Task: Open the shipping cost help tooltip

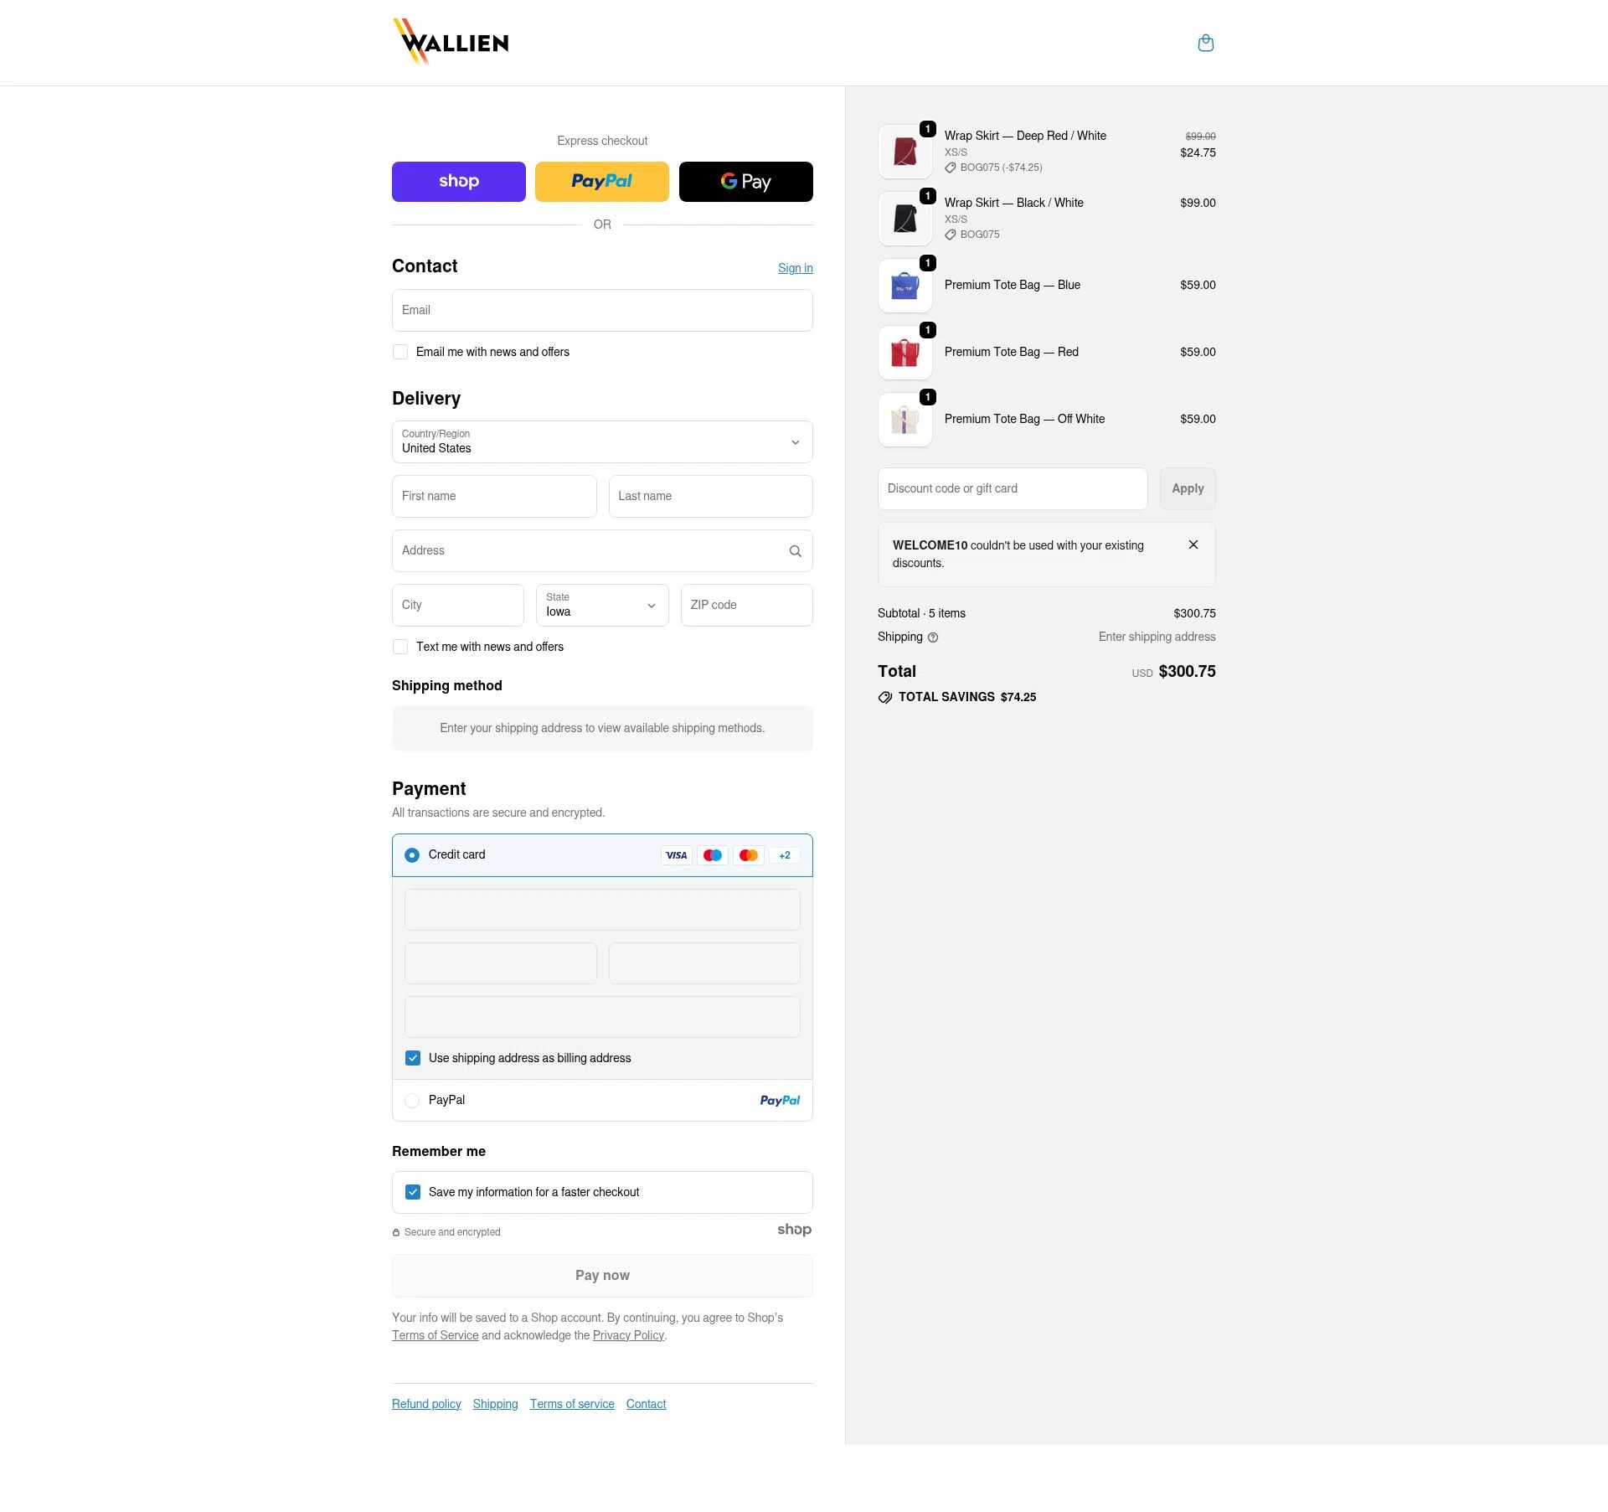Action: (933, 637)
